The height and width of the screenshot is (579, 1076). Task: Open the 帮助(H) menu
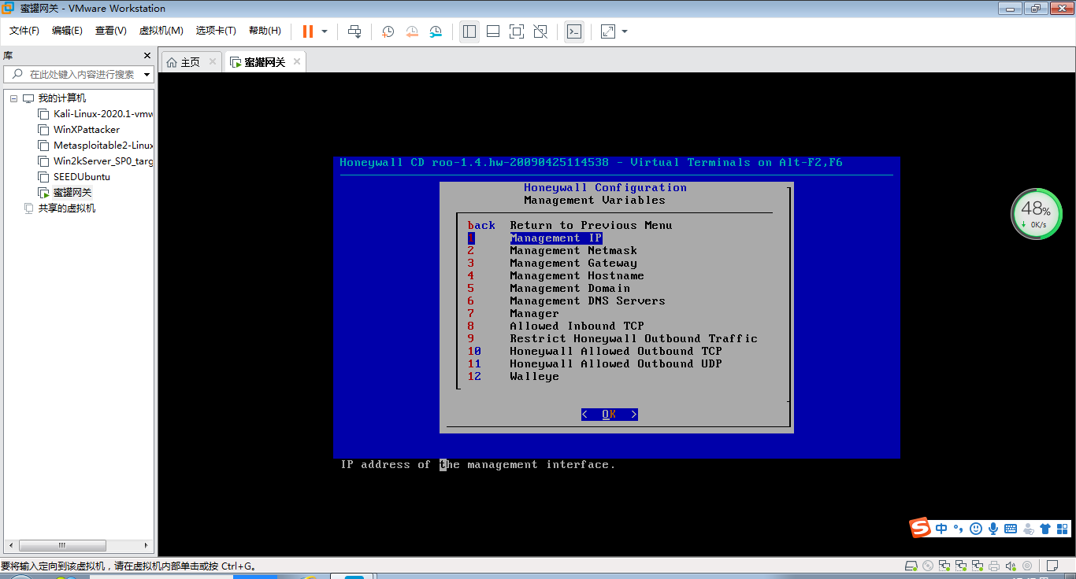[x=265, y=31]
